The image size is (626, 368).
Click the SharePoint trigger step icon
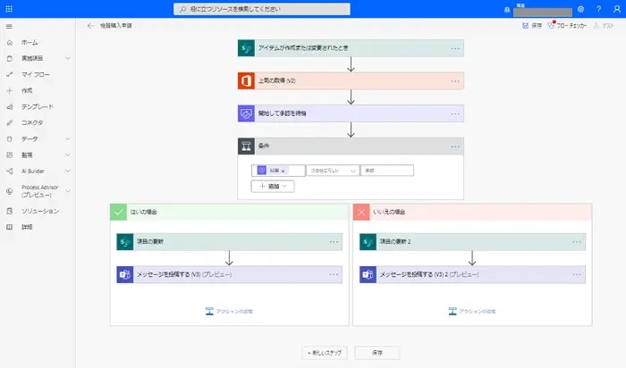(246, 48)
